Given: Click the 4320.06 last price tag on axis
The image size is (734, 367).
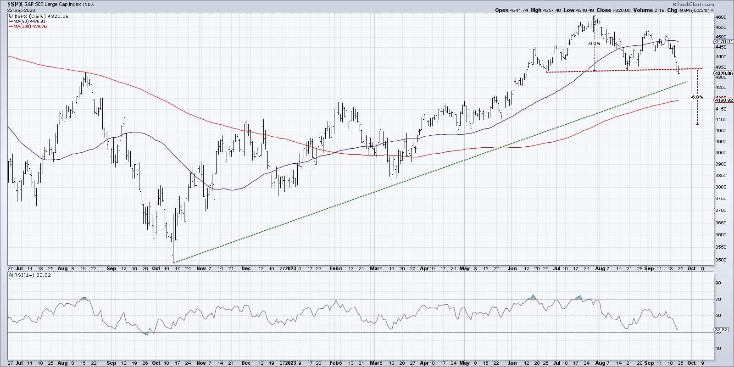Looking at the screenshot, I should [x=723, y=73].
